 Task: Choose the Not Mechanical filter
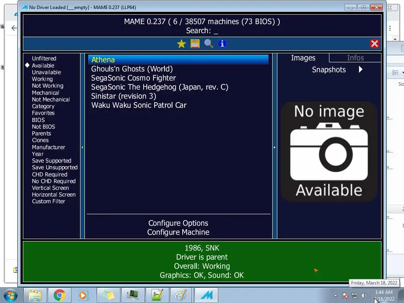(51, 99)
